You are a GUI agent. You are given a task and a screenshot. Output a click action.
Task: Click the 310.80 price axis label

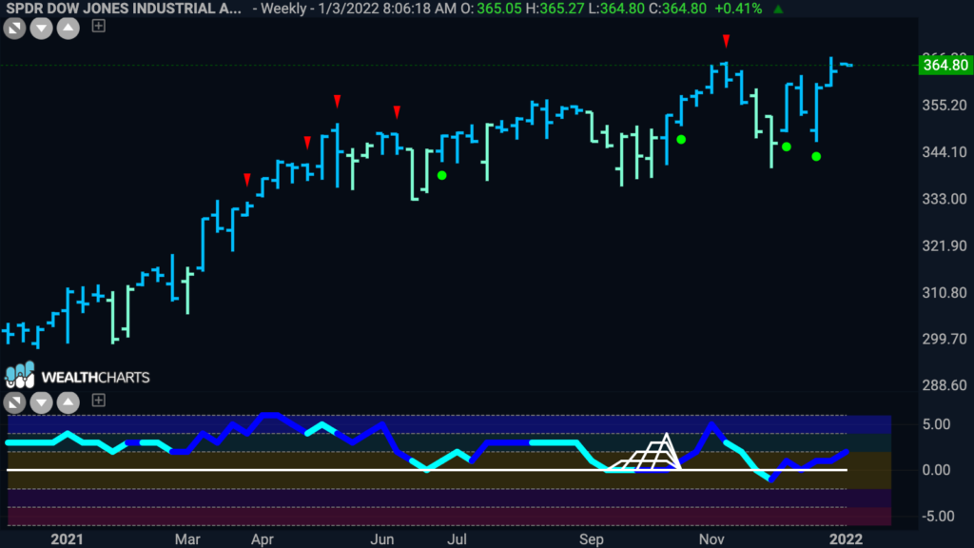945,293
